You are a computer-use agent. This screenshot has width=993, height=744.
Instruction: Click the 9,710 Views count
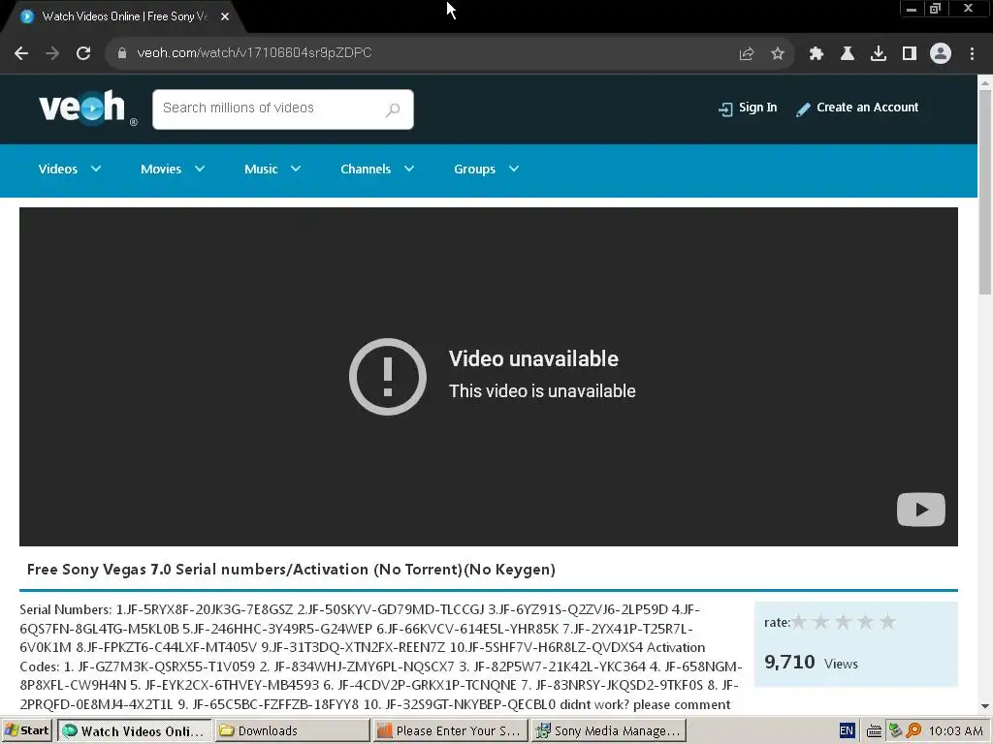(812, 663)
